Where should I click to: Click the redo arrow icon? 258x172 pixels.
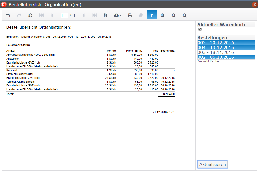coord(19,15)
